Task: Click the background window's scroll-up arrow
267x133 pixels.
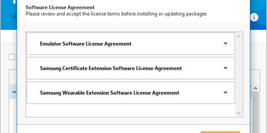Action: (255, 88)
